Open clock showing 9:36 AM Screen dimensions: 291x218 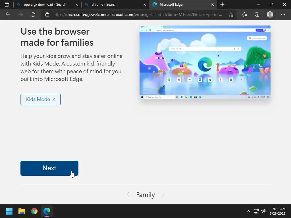278,211
